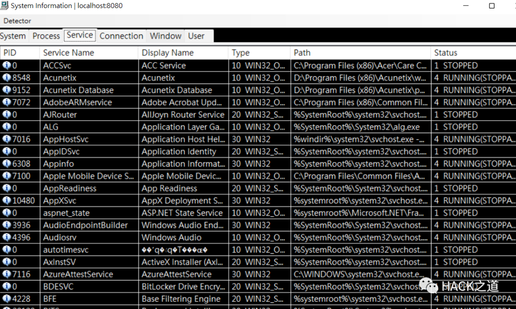Click AppHostSvc service name
This screenshot has height=309, width=516.
click(x=66, y=139)
